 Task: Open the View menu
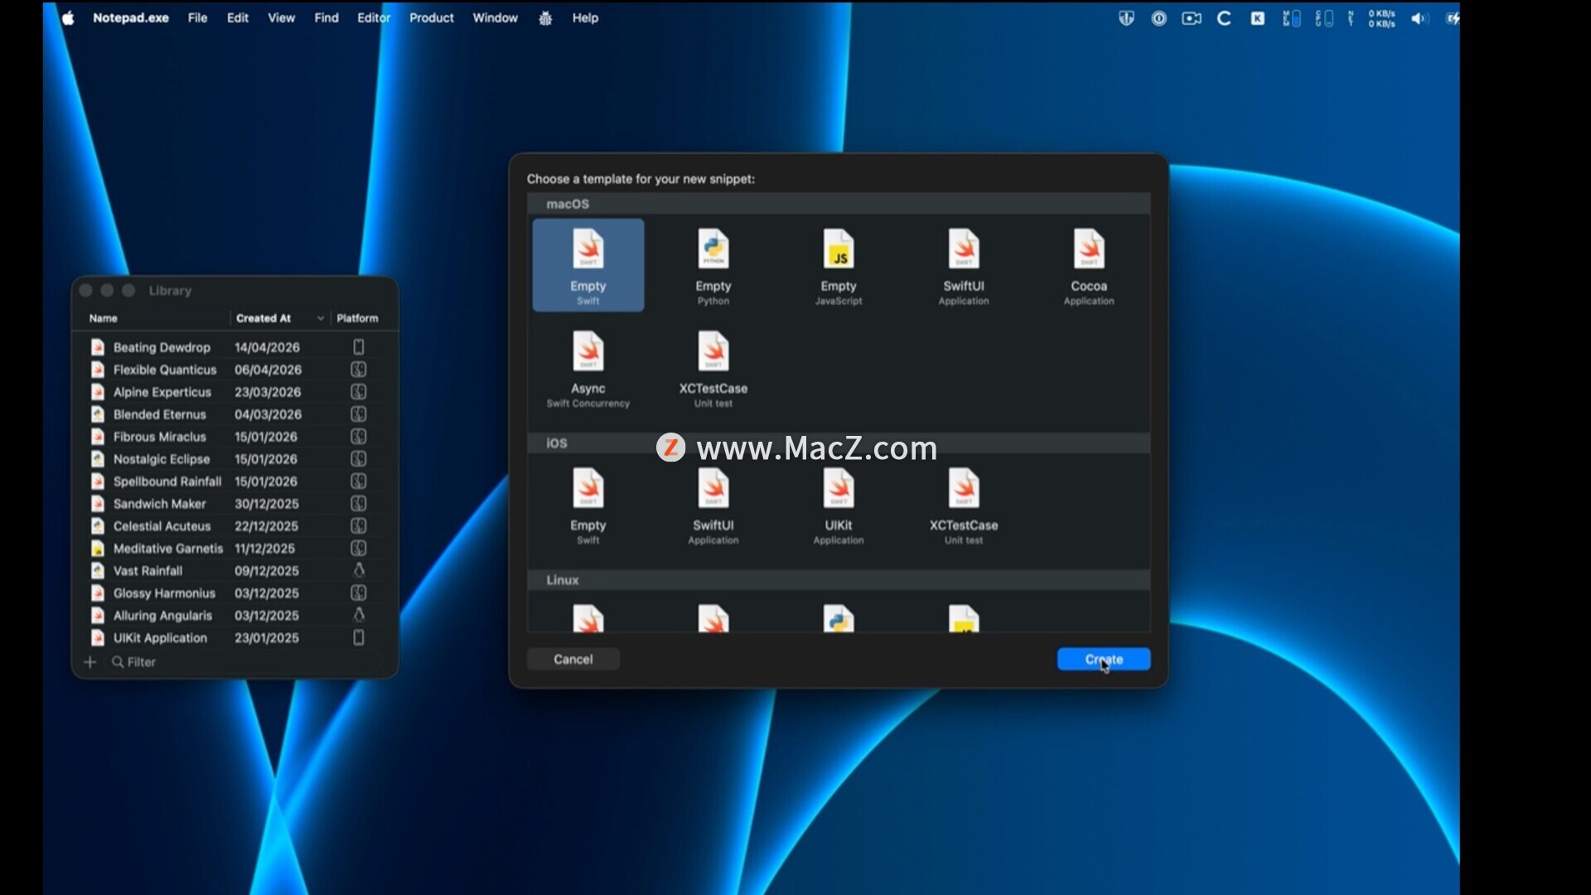[x=281, y=18]
